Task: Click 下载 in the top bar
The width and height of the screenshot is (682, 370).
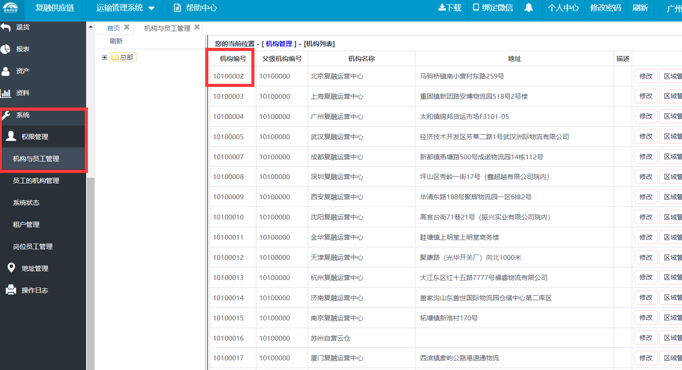Action: (x=450, y=8)
